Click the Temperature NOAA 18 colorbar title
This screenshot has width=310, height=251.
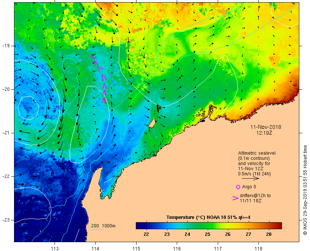click(x=208, y=217)
